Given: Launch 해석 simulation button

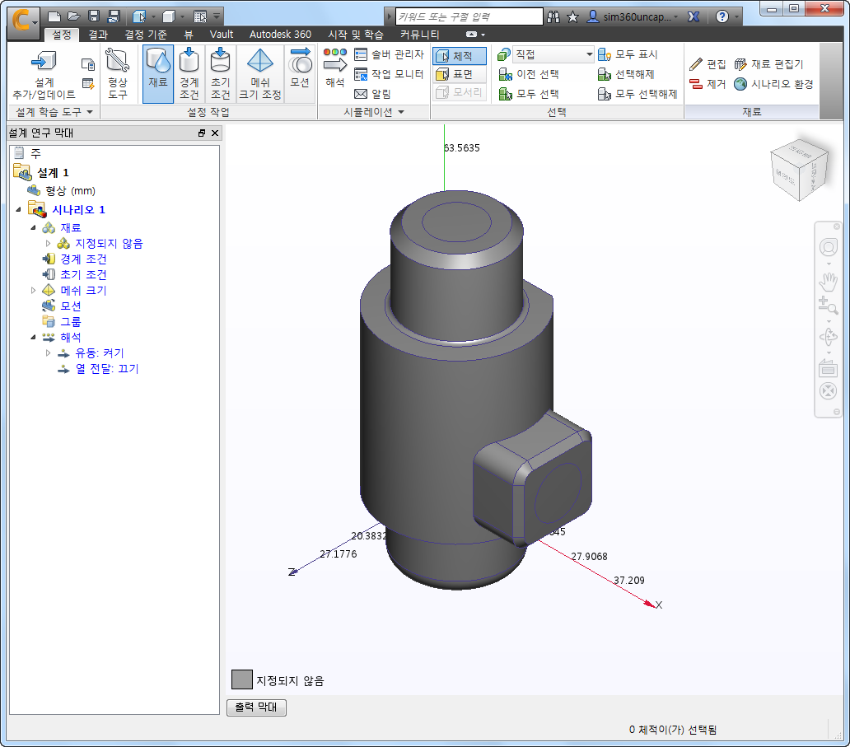Looking at the screenshot, I should click(x=335, y=68).
